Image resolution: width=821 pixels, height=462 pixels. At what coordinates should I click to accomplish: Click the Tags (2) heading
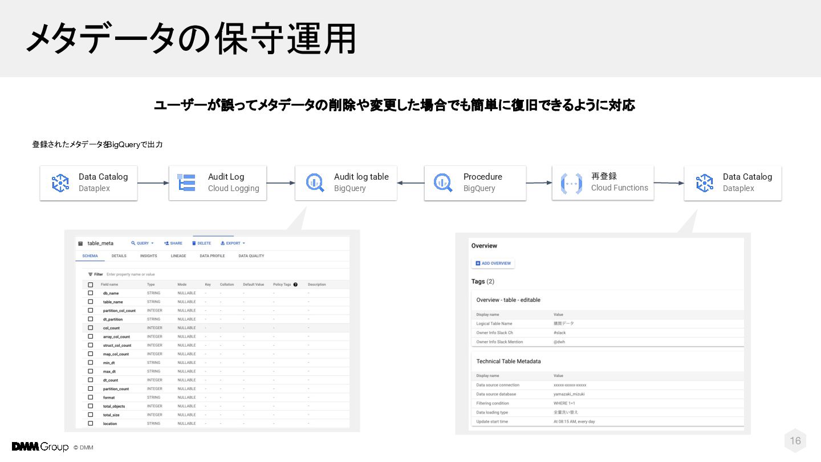pyautogui.click(x=483, y=282)
